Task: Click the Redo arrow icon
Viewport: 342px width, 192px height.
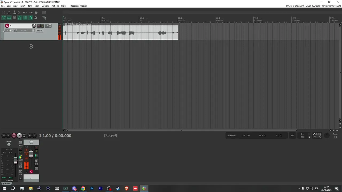Action: click(x=30, y=13)
